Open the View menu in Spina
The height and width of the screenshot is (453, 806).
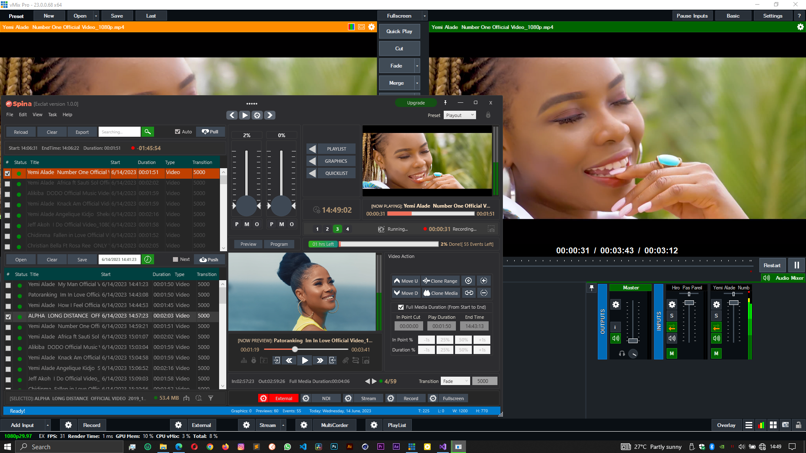point(37,115)
